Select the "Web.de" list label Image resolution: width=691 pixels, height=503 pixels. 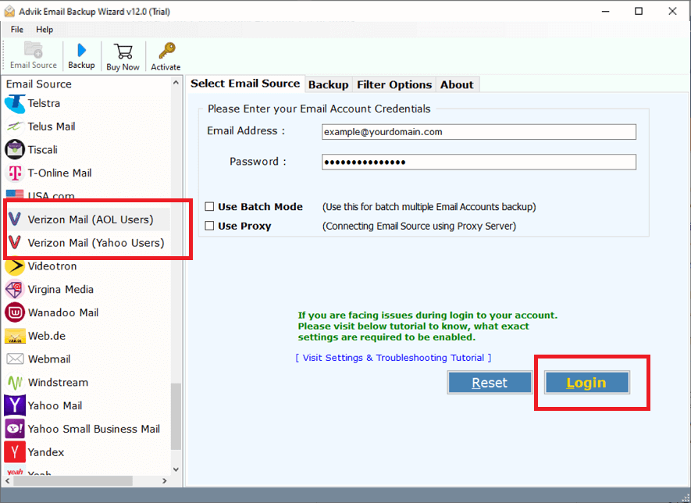[x=47, y=336]
